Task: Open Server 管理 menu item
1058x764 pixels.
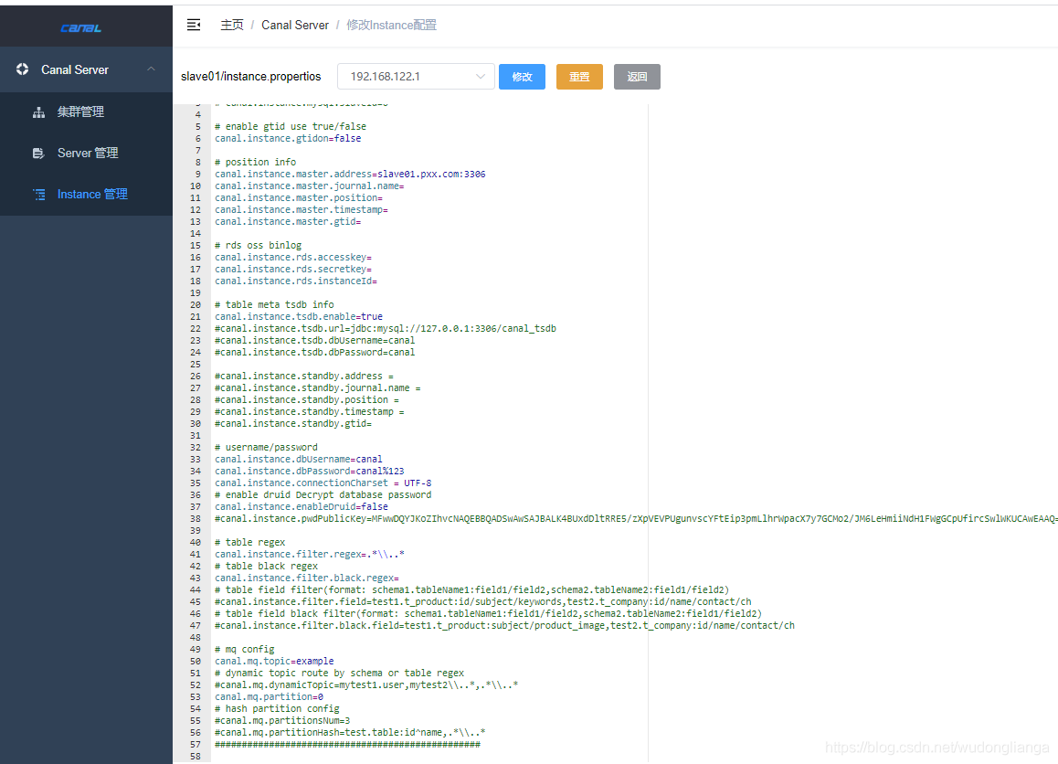Action: click(87, 154)
